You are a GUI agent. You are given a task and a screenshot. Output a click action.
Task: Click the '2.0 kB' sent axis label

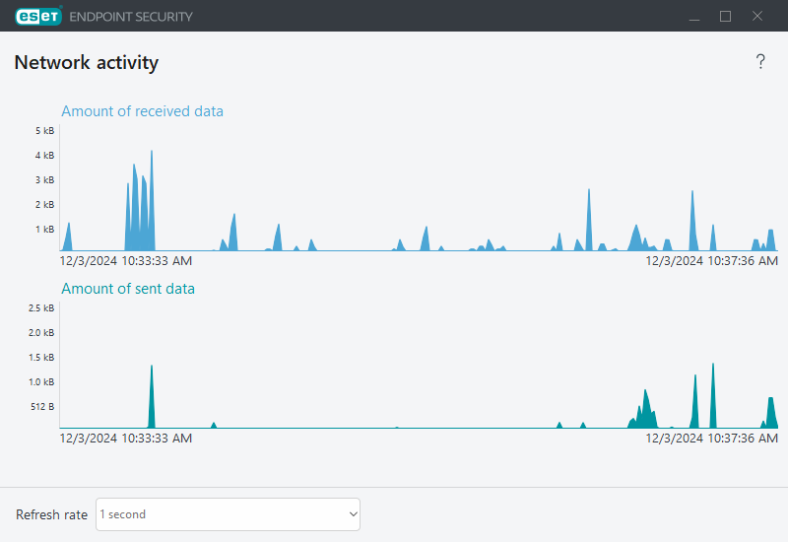point(41,333)
